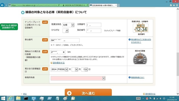The width and height of the screenshot is (179, 101).
Task: Click Action Center flag icon
Action: 150,98
